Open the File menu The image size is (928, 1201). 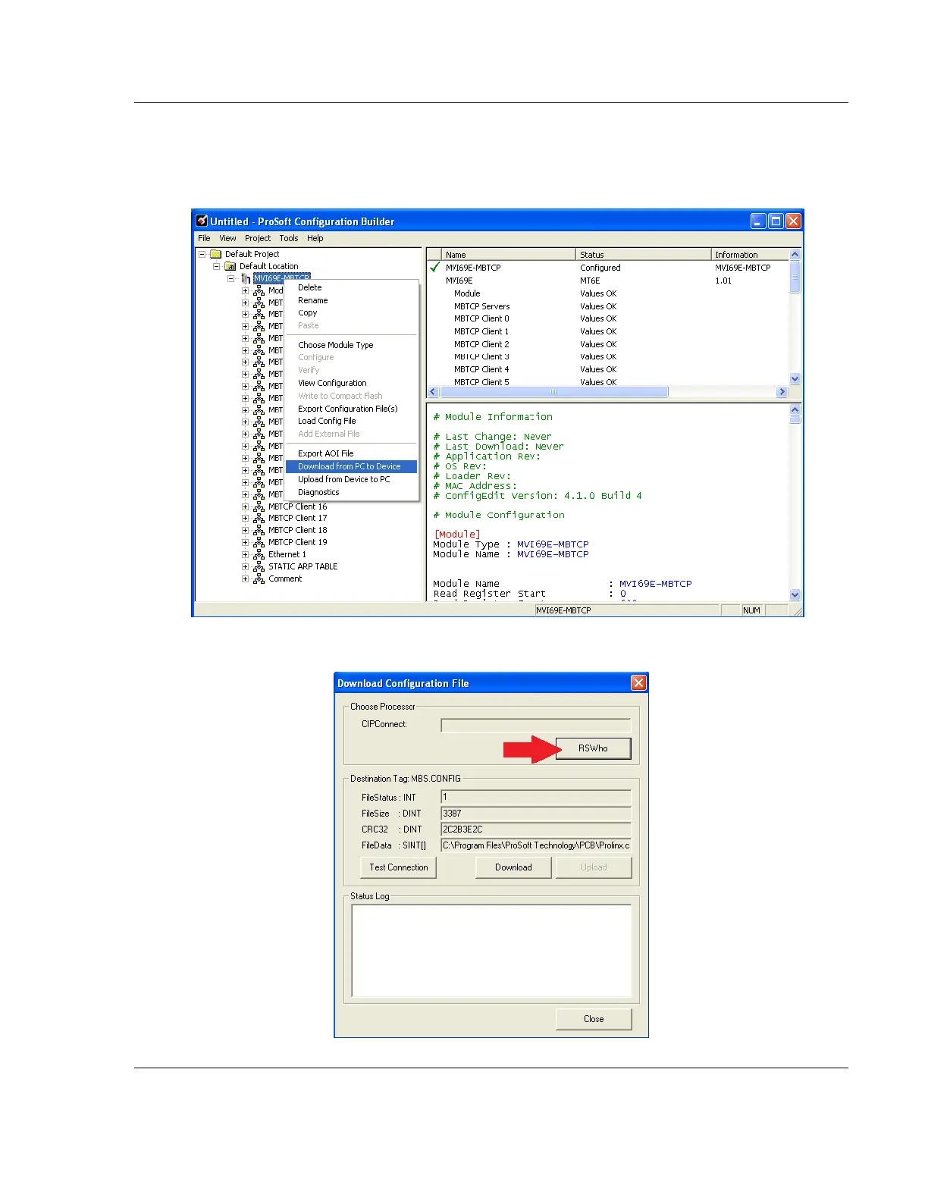(204, 238)
